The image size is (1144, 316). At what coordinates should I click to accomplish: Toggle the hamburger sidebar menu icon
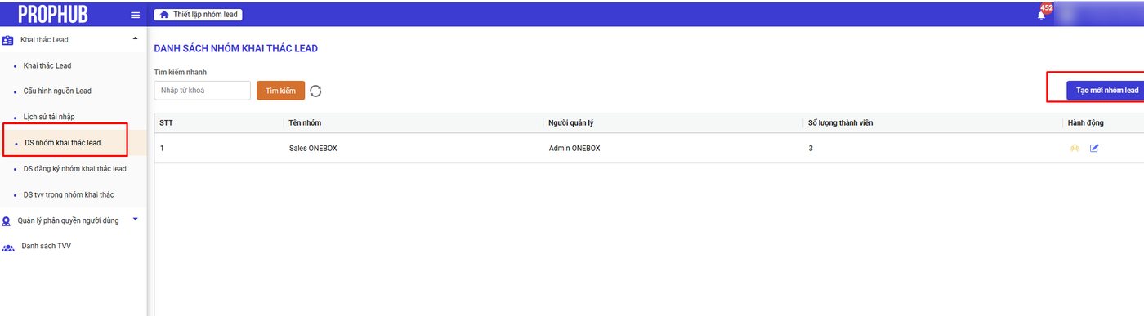(x=135, y=15)
